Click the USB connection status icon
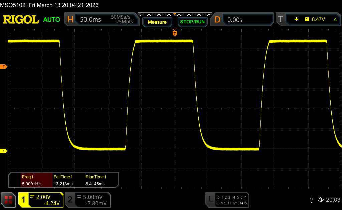Screen dimensions: 342x210 [312, 200]
